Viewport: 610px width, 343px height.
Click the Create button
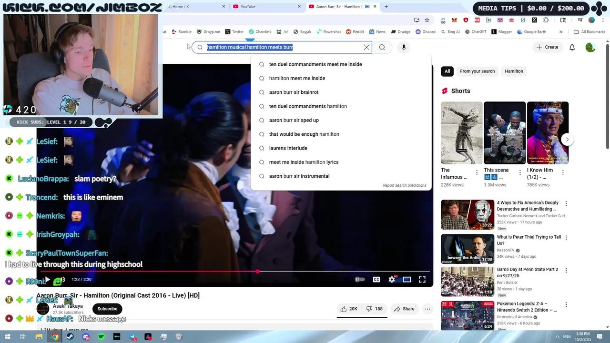pos(547,47)
